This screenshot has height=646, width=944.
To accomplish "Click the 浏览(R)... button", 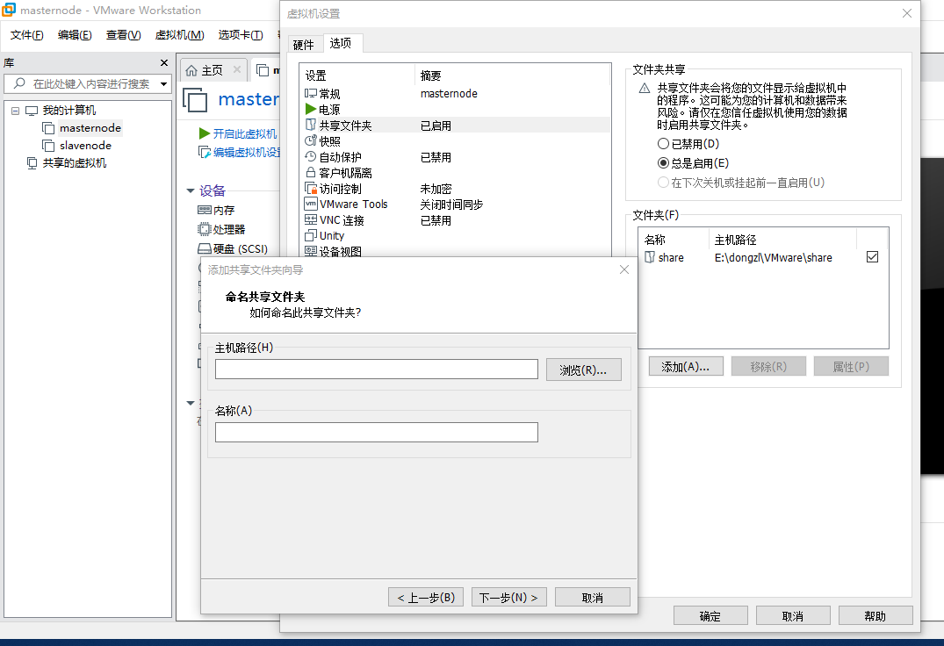I will [x=583, y=370].
